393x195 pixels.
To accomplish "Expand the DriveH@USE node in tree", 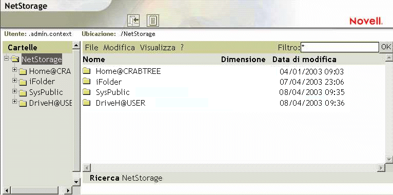I will 14,102.
